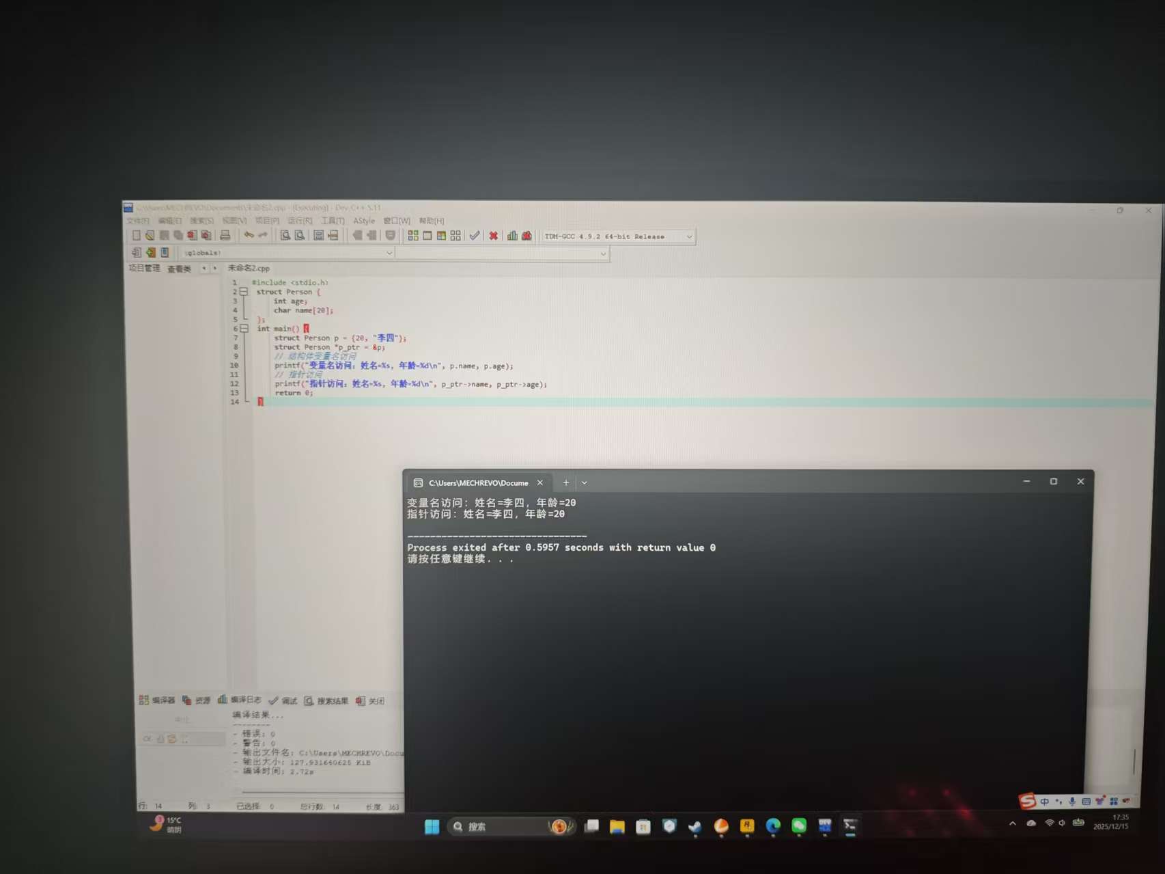Click the Compile four-squares icon
Image resolution: width=1165 pixels, height=874 pixels.
tap(413, 235)
